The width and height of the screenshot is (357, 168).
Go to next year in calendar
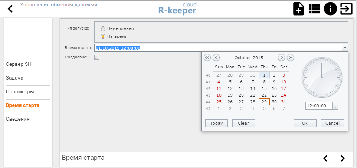290,57
